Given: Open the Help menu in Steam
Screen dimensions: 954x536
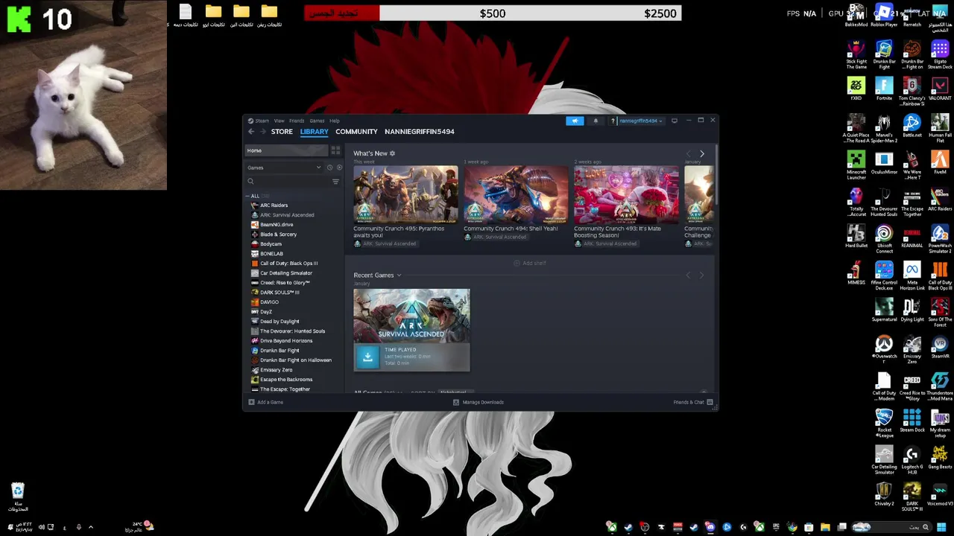Looking at the screenshot, I should pos(335,121).
